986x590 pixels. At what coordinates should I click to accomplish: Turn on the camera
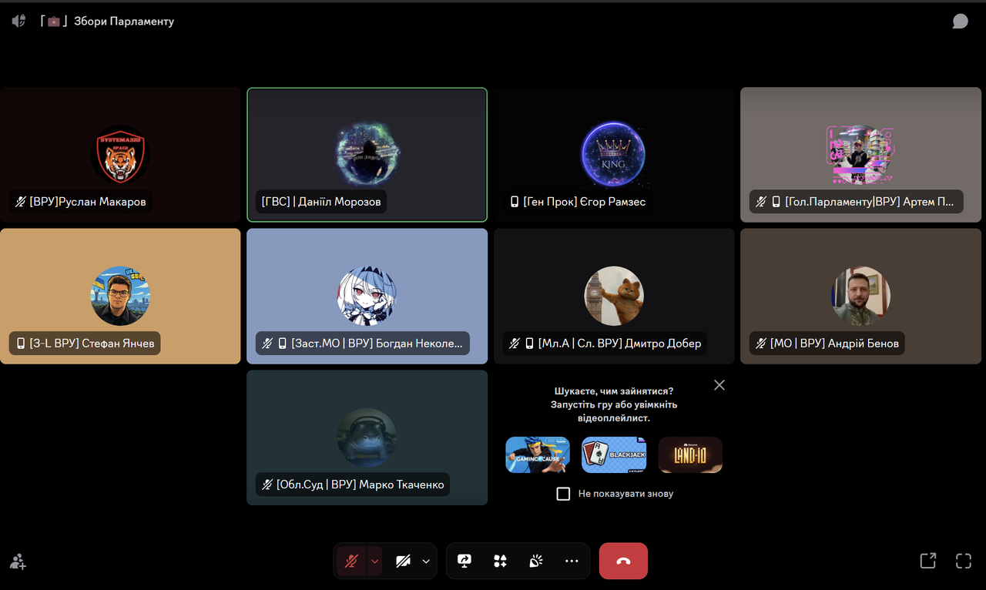pos(403,561)
